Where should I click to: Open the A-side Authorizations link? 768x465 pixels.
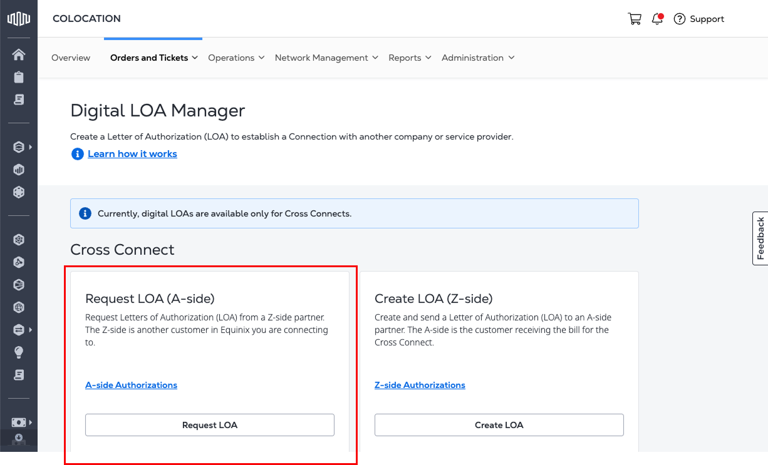(x=131, y=385)
